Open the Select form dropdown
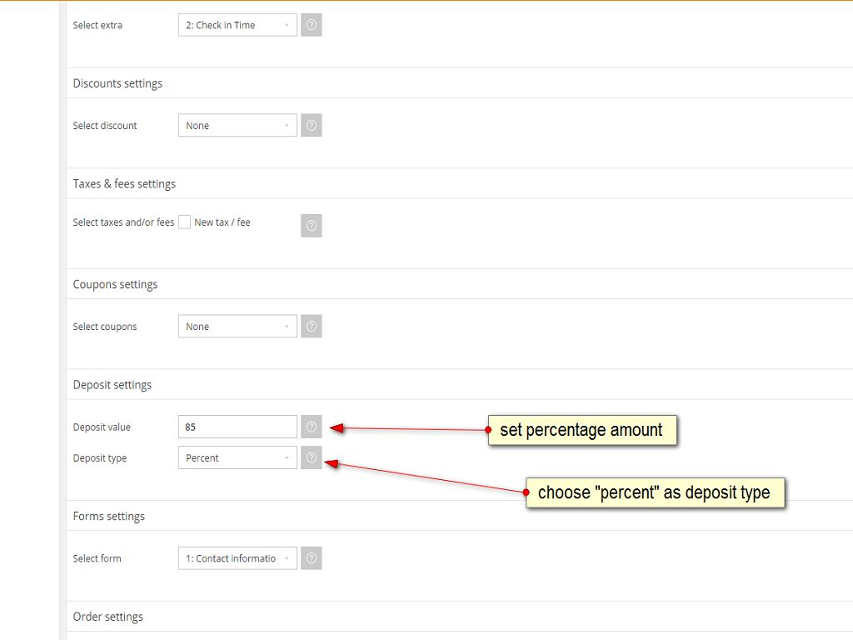 point(237,558)
